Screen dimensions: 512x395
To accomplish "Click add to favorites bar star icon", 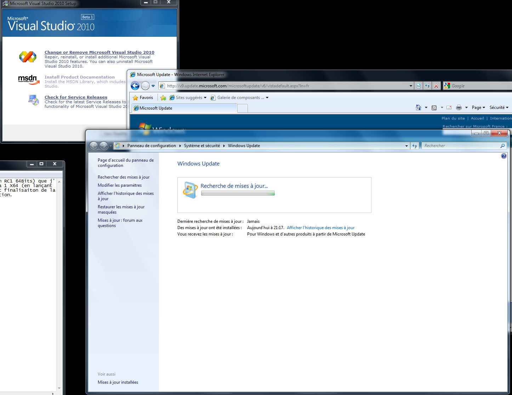I will pyautogui.click(x=163, y=98).
